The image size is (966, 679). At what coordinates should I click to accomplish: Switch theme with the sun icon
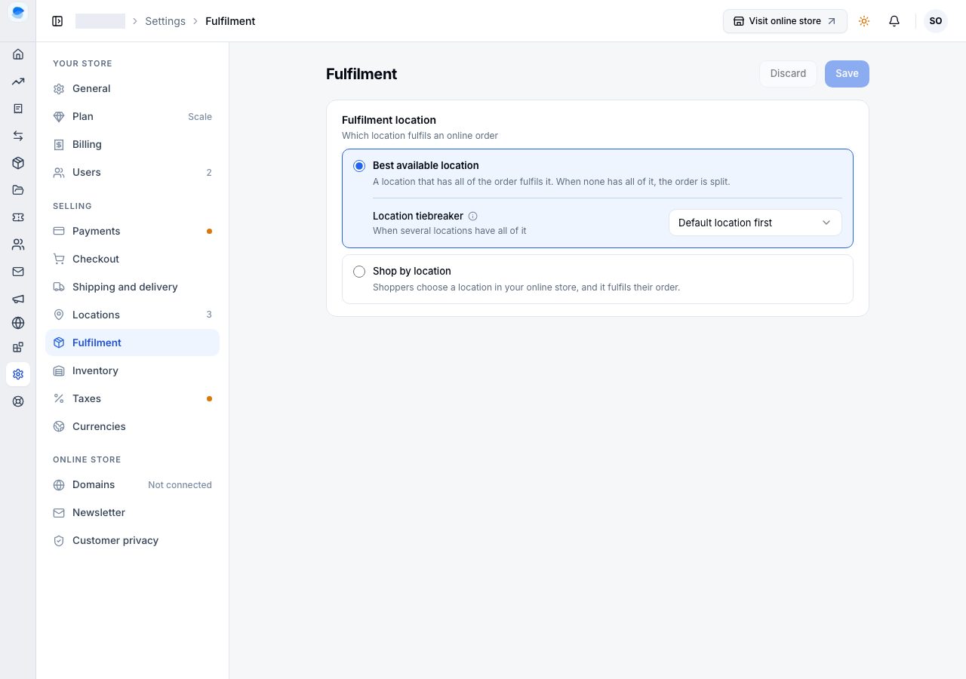click(864, 21)
